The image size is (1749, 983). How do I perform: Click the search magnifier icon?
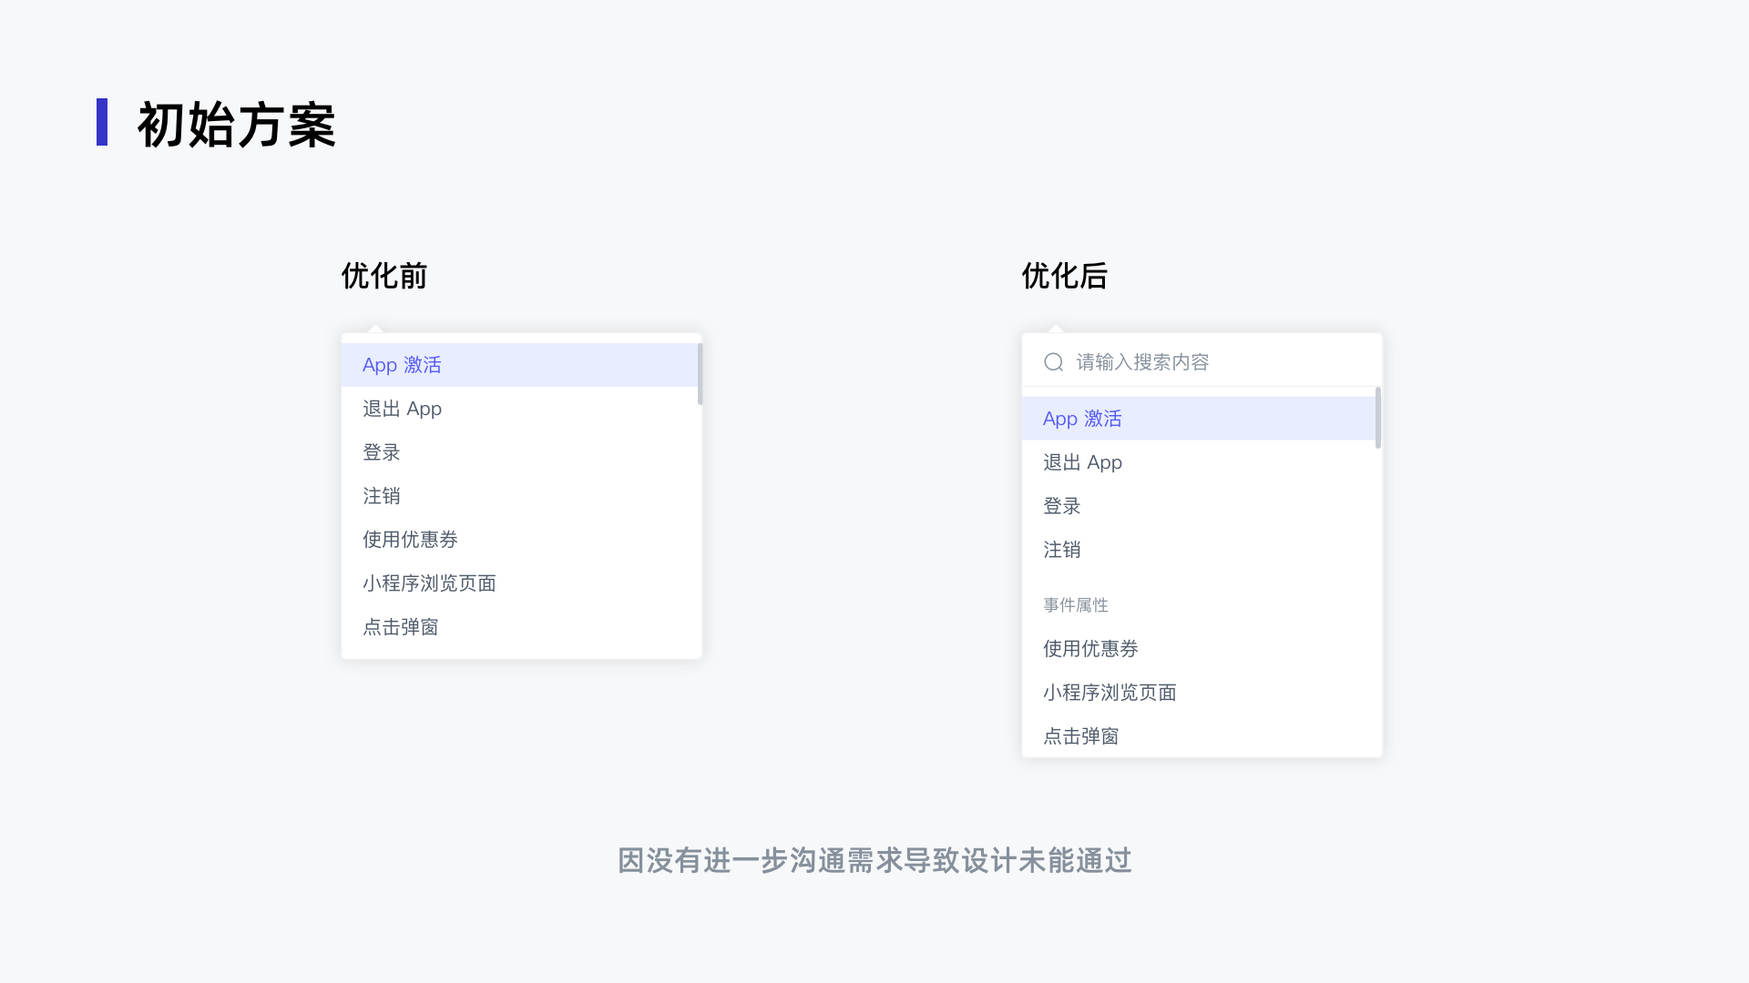coord(1054,362)
